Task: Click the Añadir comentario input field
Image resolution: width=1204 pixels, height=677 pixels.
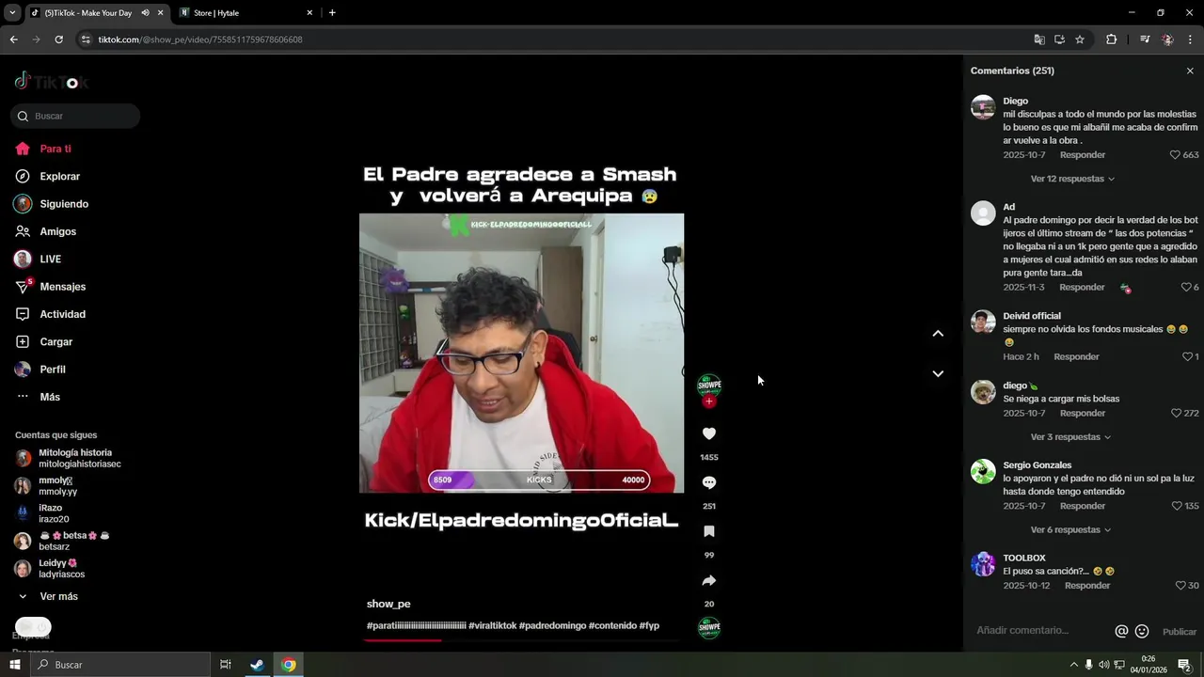Action: (1039, 631)
